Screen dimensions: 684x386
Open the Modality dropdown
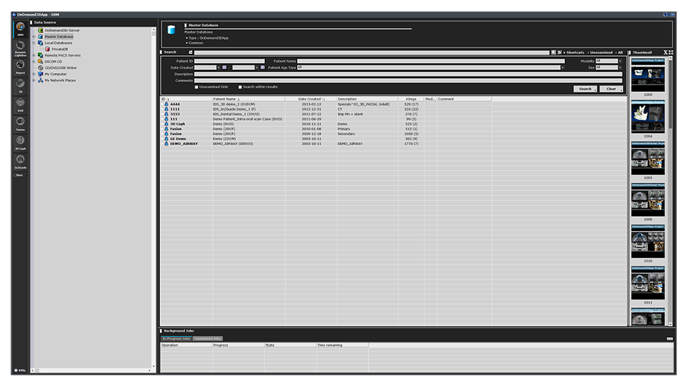pyautogui.click(x=620, y=61)
